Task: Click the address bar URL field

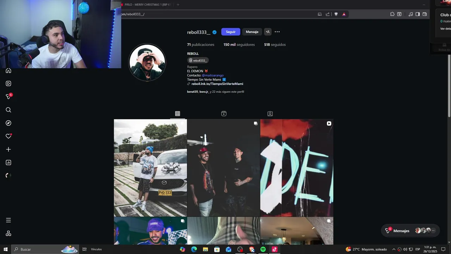Action: click(x=218, y=14)
